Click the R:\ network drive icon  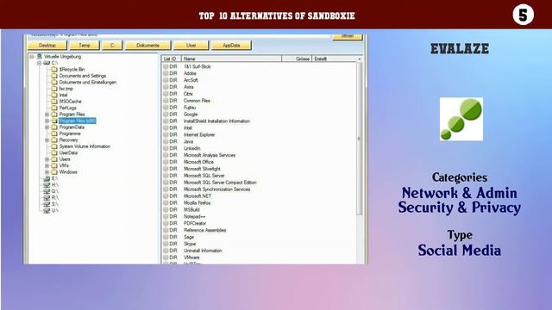47,197
